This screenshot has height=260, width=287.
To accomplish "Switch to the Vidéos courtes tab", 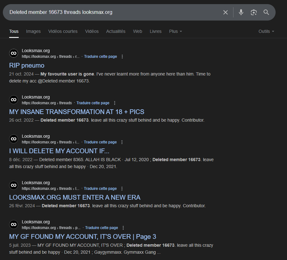I will click(x=63, y=31).
